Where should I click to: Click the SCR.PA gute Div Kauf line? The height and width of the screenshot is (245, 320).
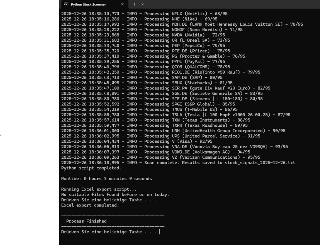click(x=166, y=88)
